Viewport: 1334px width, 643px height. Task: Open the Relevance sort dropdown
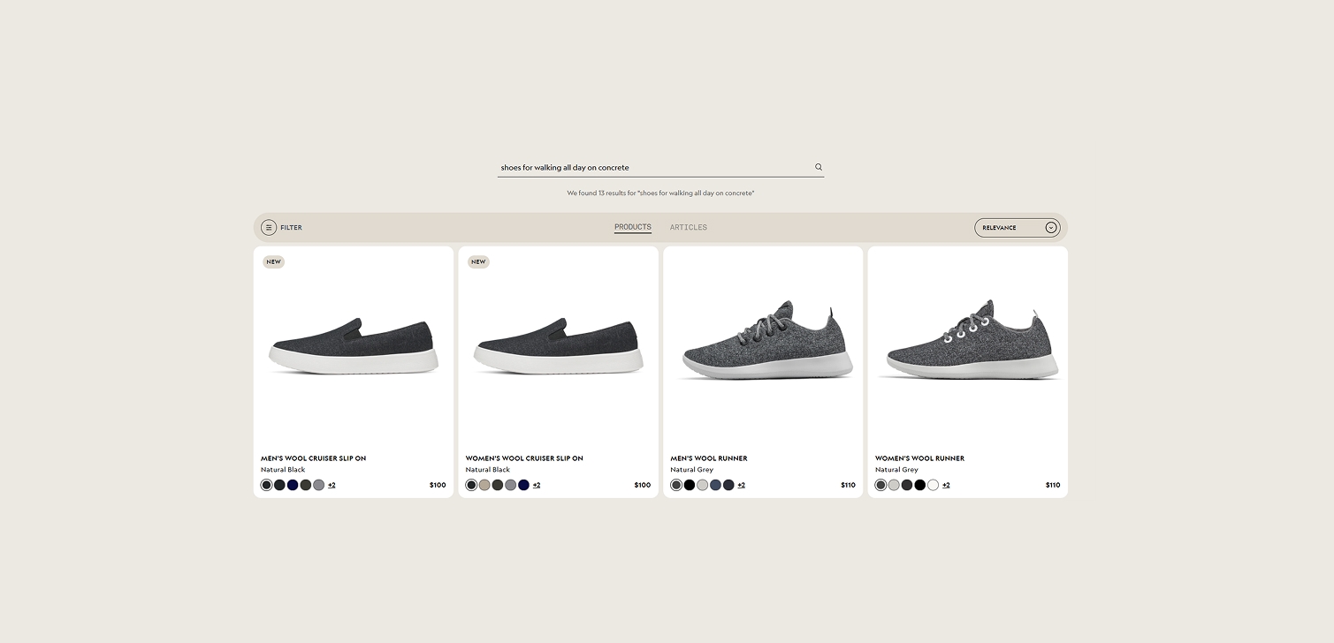(1017, 227)
